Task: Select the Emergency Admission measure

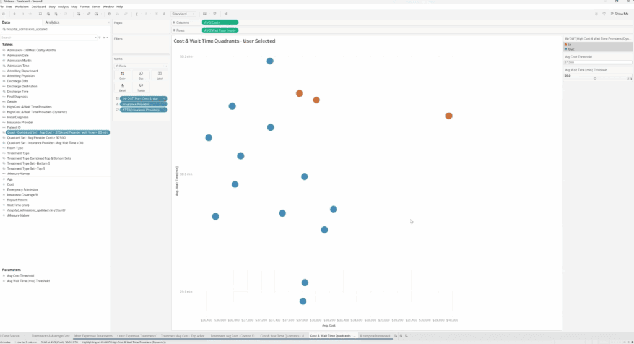Action: 22,189
